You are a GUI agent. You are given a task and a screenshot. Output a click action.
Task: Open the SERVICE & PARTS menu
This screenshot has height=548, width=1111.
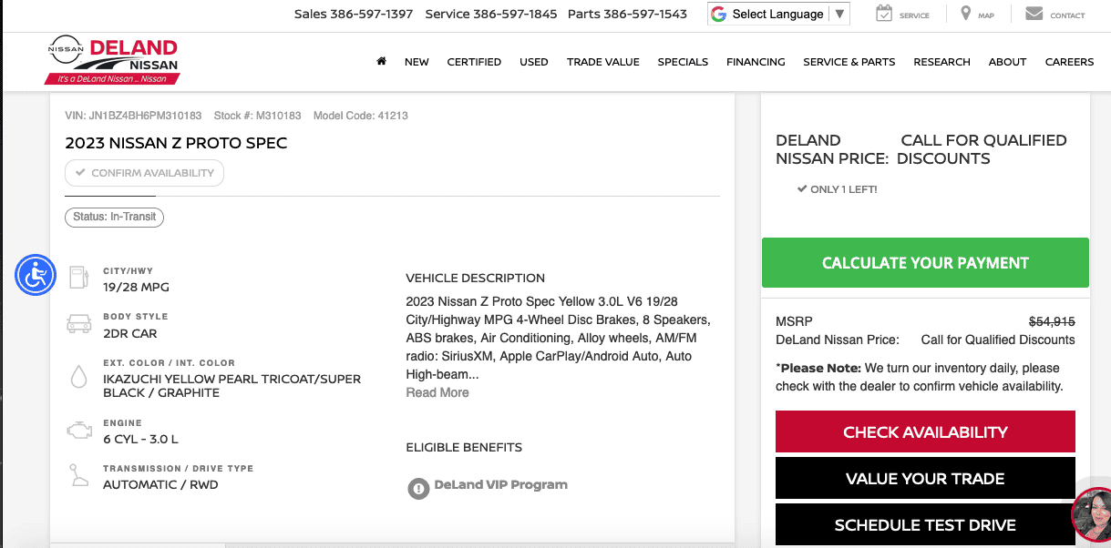[x=849, y=62]
